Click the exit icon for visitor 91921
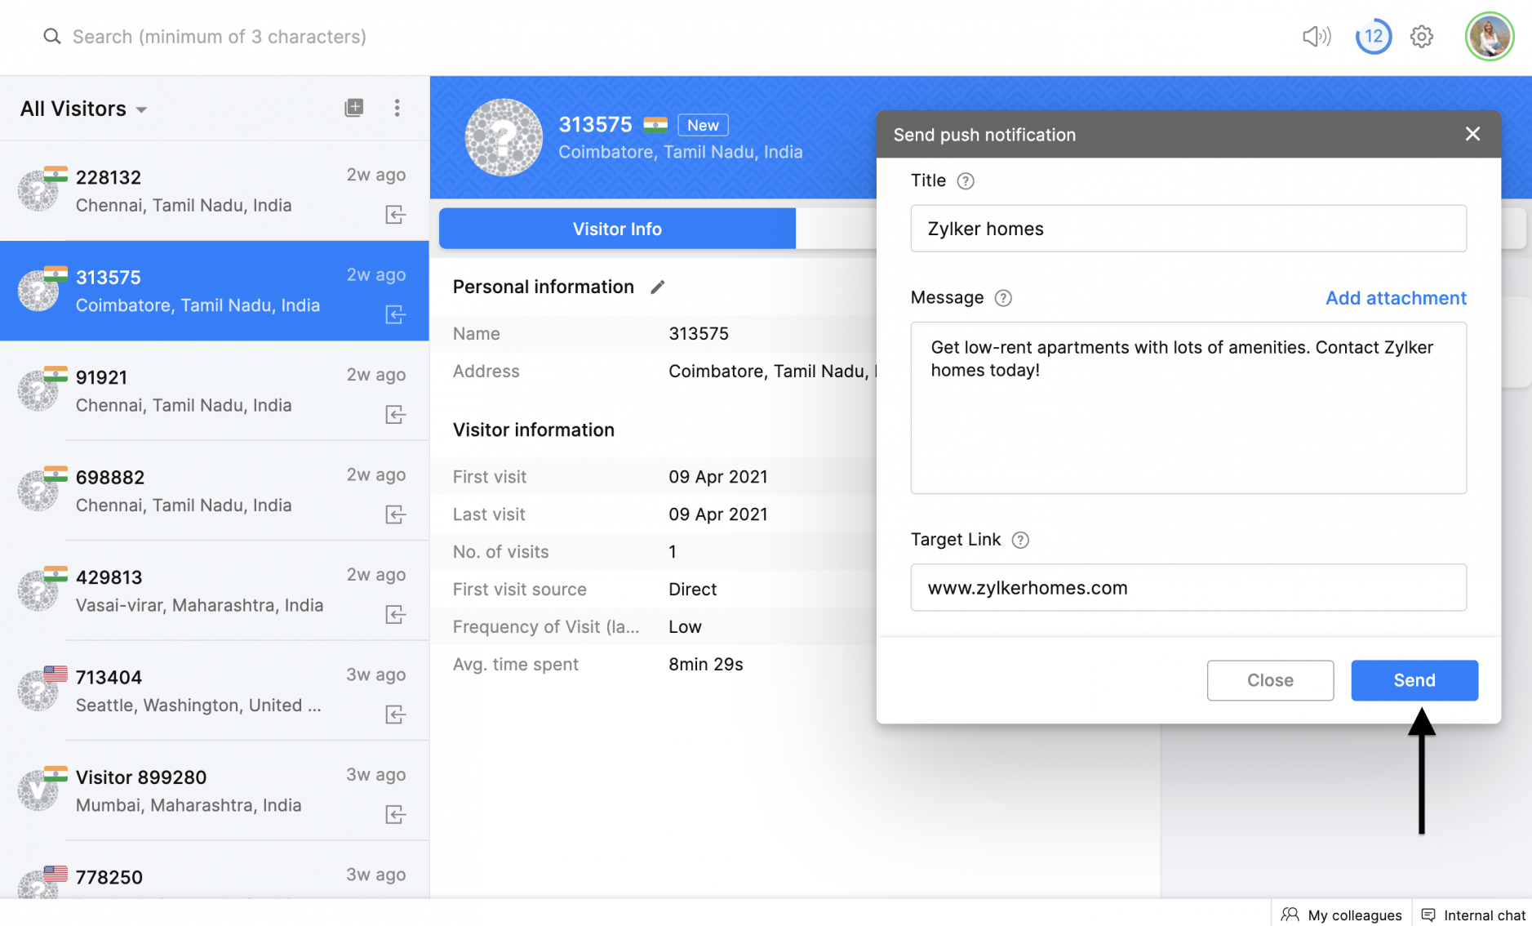 pyautogui.click(x=396, y=415)
